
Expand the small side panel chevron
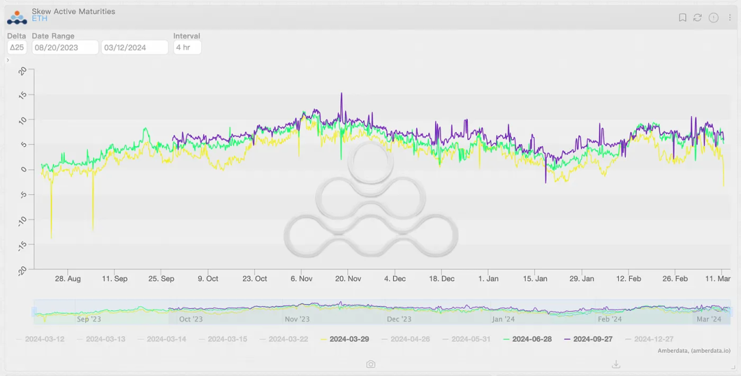click(x=8, y=60)
